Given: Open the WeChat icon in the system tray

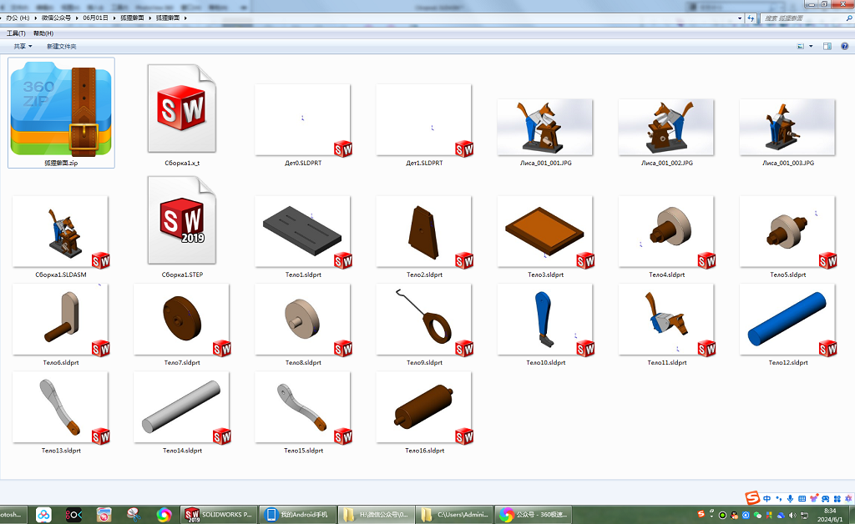Looking at the screenshot, I should click(x=757, y=515).
